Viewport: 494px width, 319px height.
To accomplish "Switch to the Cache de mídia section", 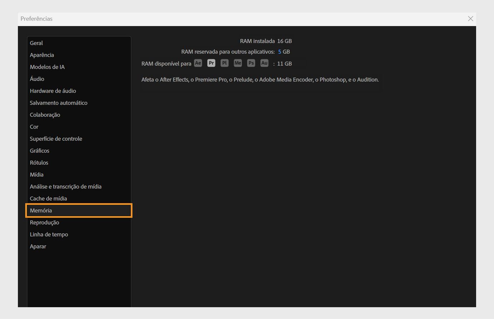I will coord(48,198).
